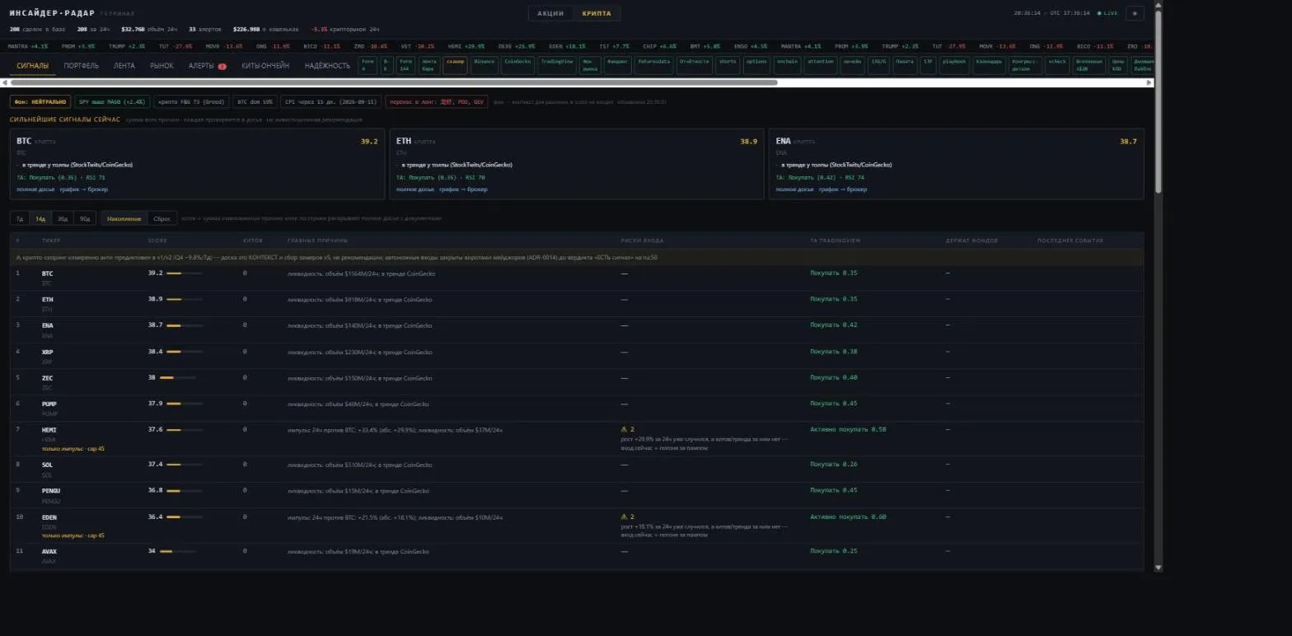
Task: Toggle the theme button at top right
Action: [1135, 13]
